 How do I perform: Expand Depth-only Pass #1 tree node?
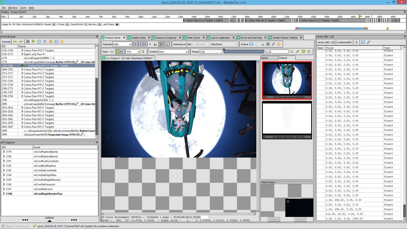tap(22, 54)
